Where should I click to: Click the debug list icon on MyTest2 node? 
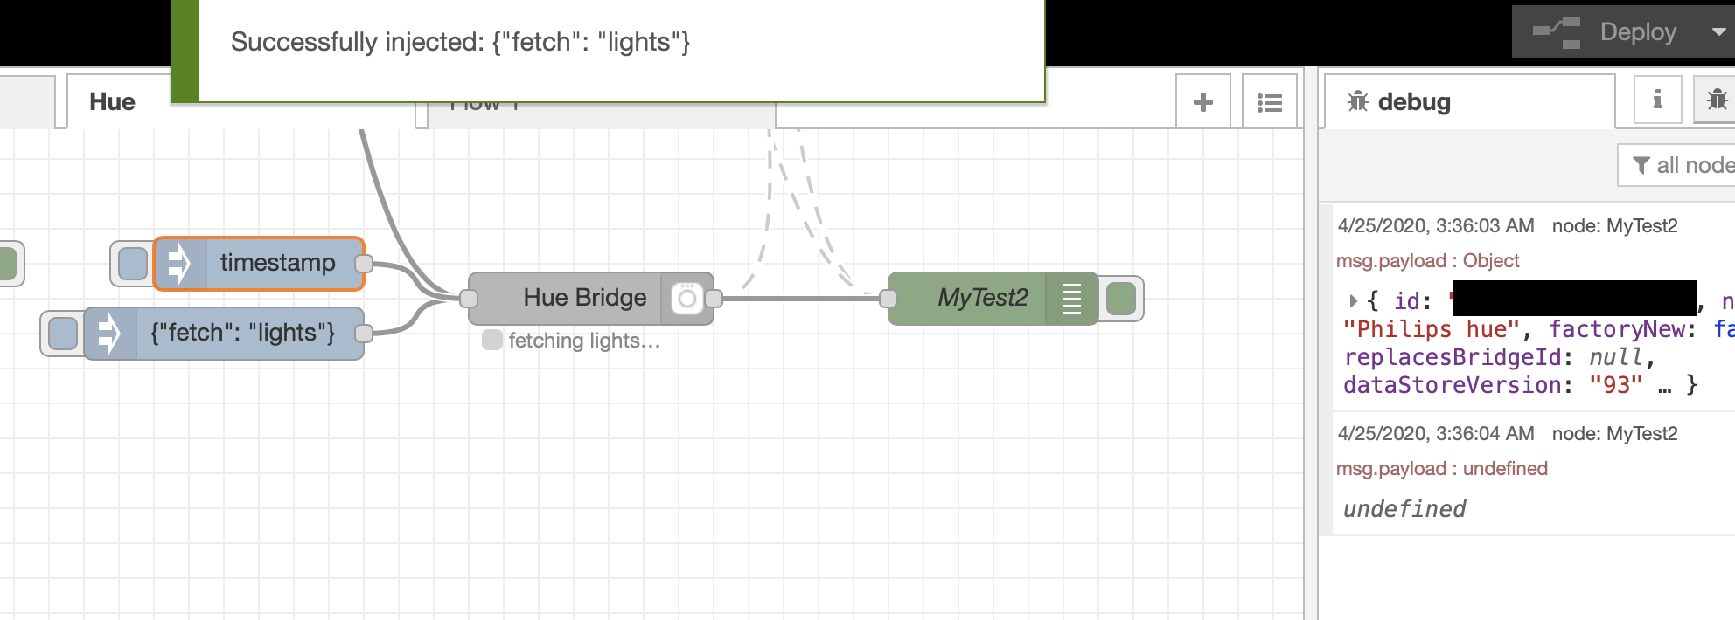click(1072, 297)
